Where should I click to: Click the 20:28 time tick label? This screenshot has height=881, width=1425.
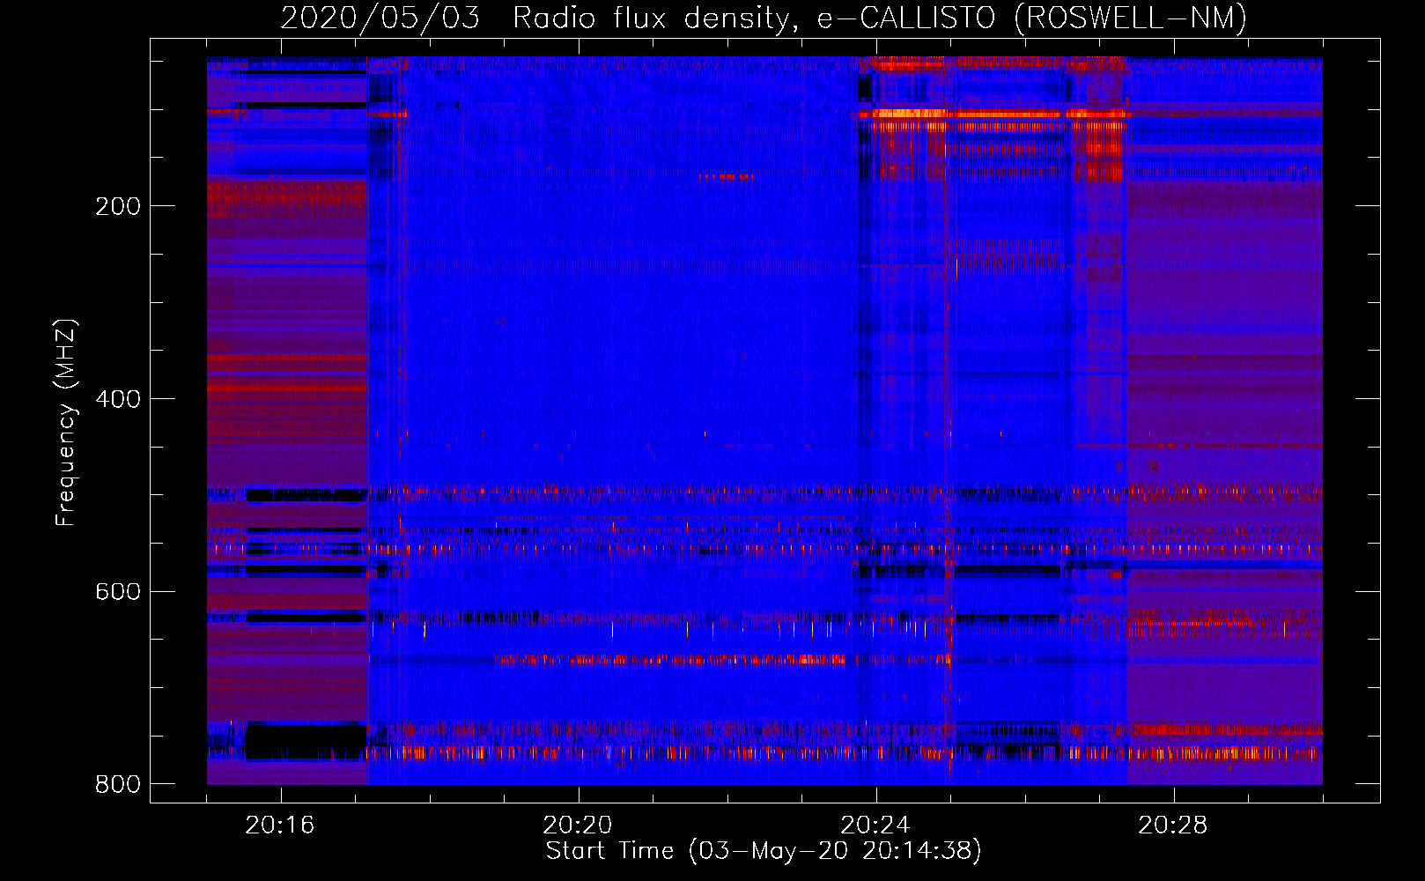(x=1173, y=825)
